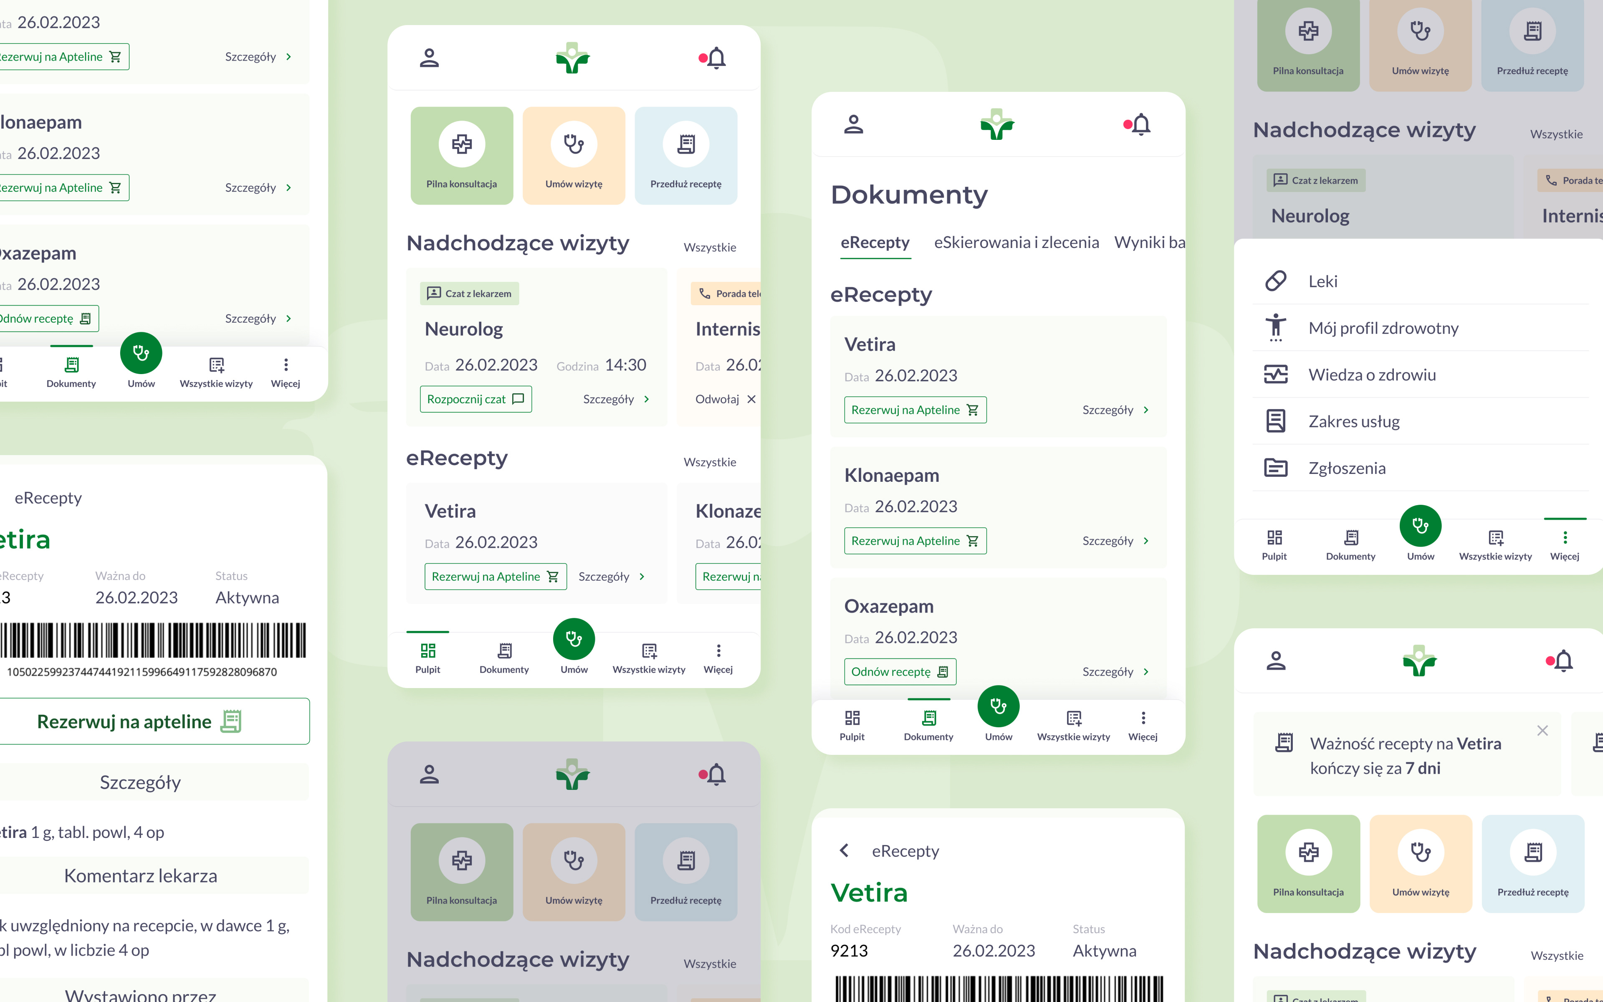The image size is (1603, 1002).
Task: Click the Rozpocznij czat button
Action: 475,399
